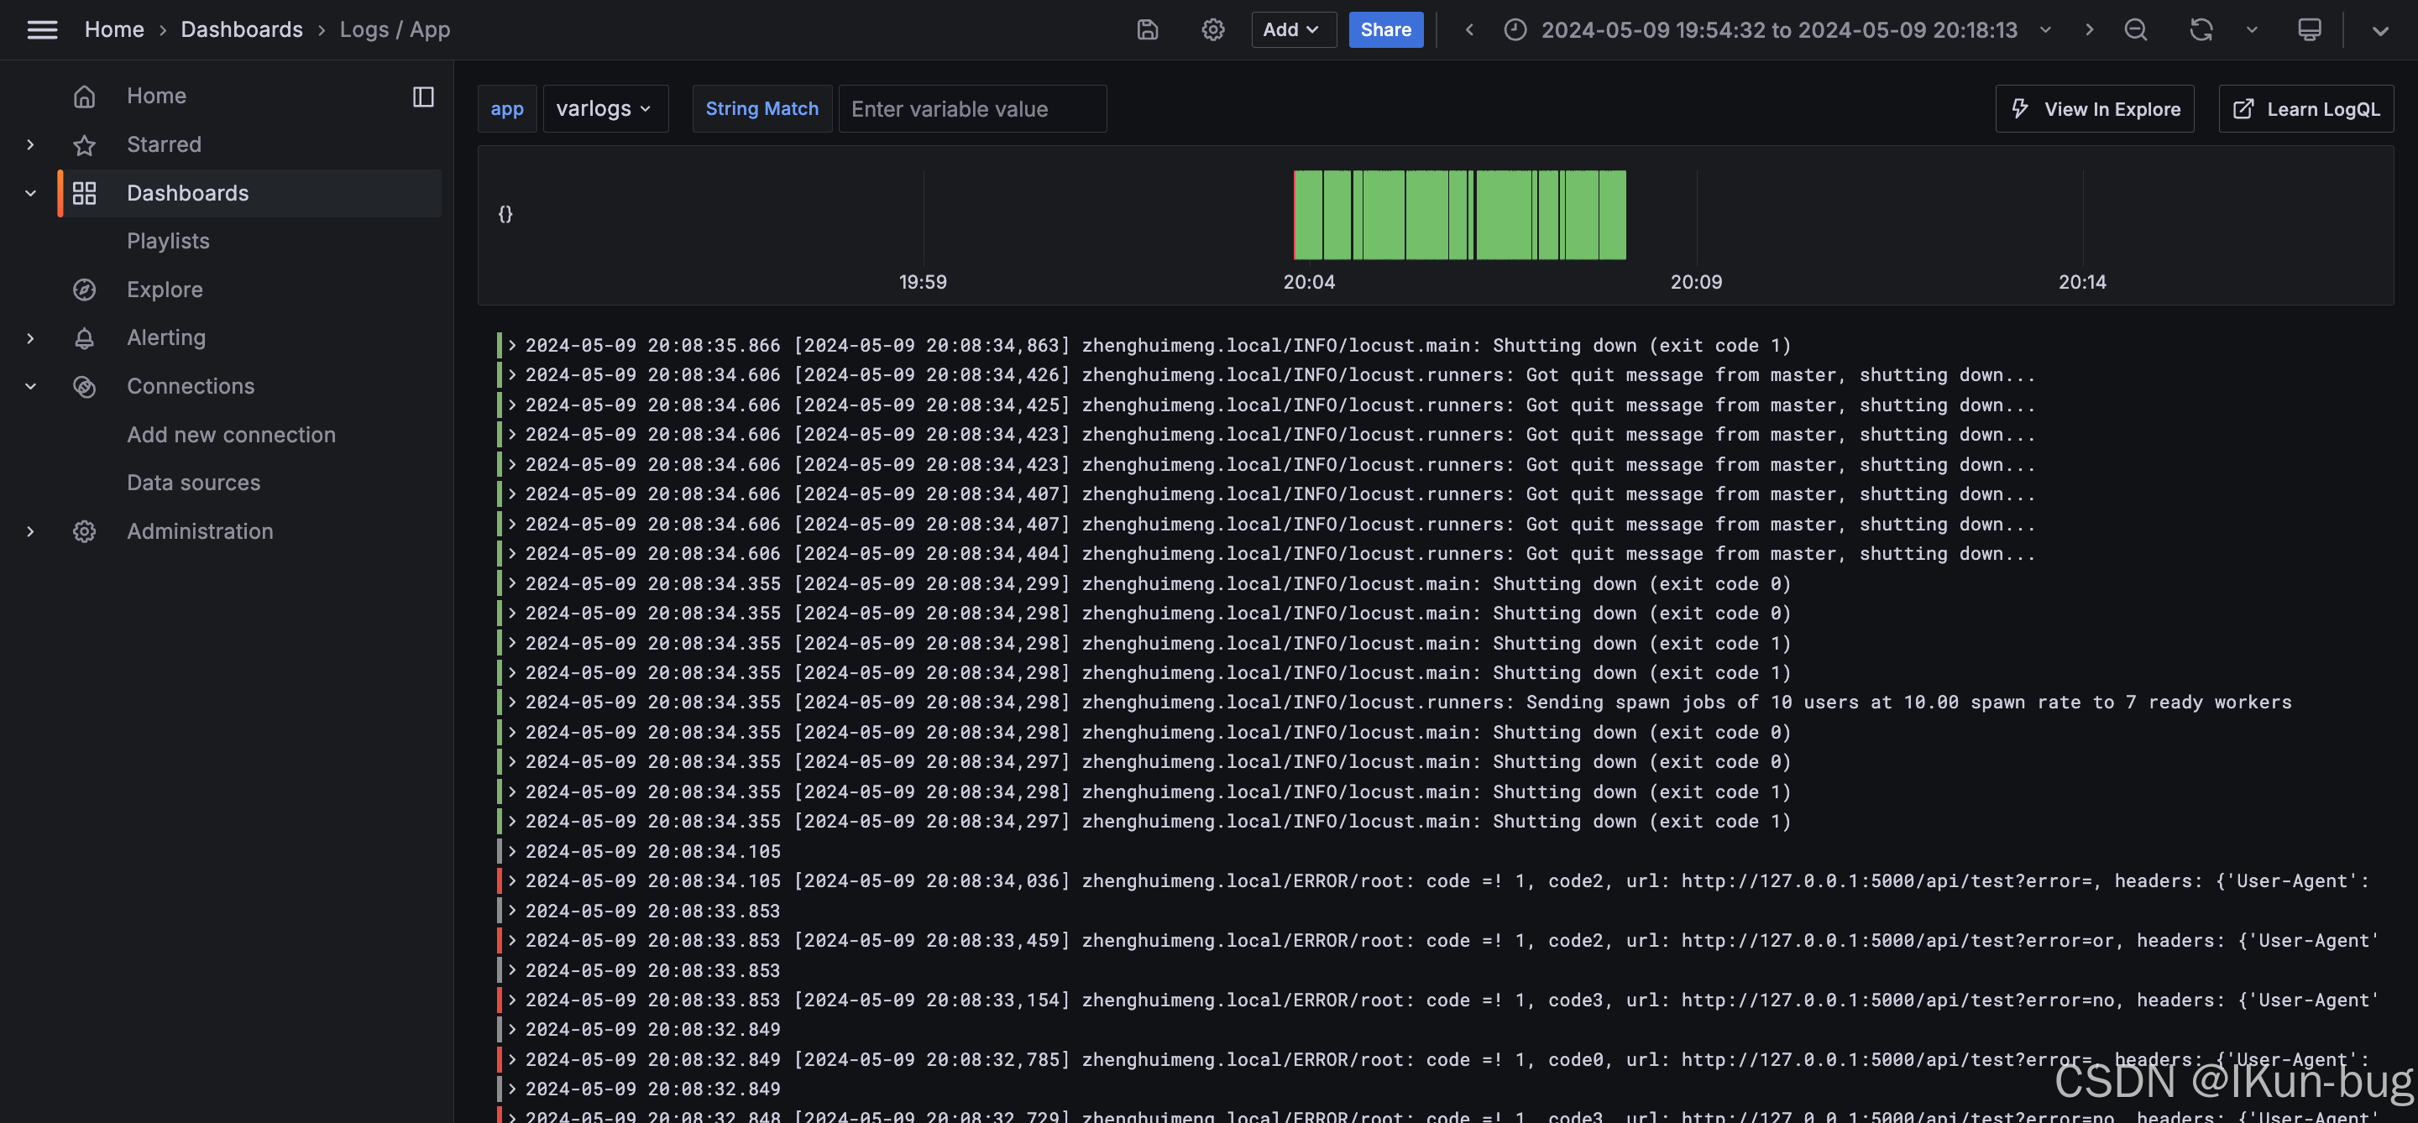Focus the String Match variable input field
The width and height of the screenshot is (2418, 1123).
pyautogui.click(x=971, y=109)
